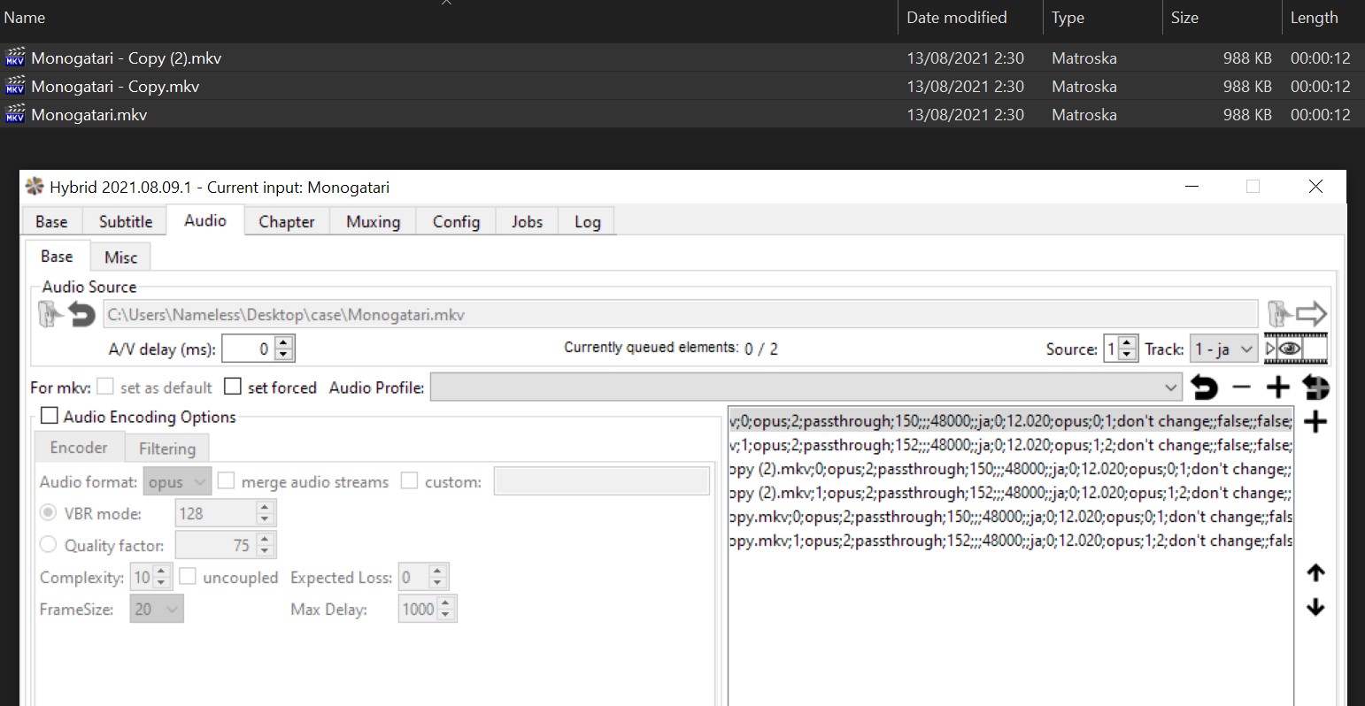The height and width of the screenshot is (706, 1365).
Task: Click the reset arrow beside the audio source path
Action: (81, 314)
